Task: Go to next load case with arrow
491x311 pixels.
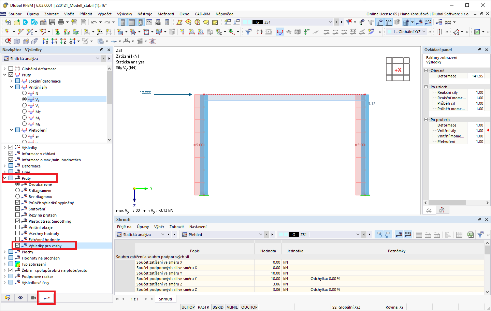Action: [342, 22]
